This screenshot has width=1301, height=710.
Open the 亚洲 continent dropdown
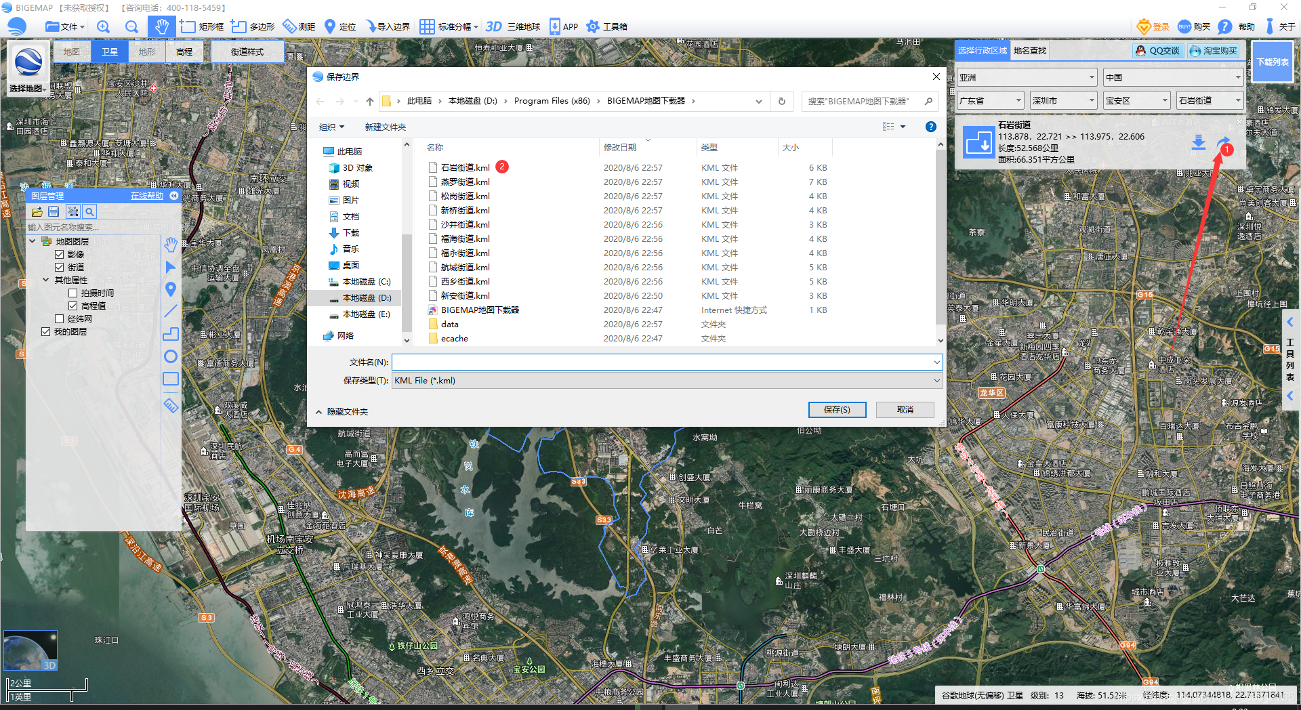(1027, 77)
